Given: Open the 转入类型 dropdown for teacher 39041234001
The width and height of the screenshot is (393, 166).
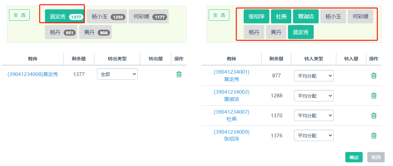Looking at the screenshot, I should pyautogui.click(x=313, y=76).
